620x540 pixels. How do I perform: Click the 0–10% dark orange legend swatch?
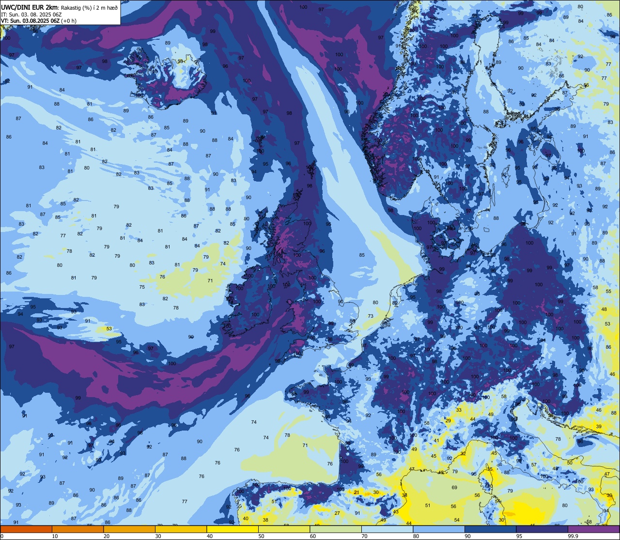pyautogui.click(x=26, y=529)
